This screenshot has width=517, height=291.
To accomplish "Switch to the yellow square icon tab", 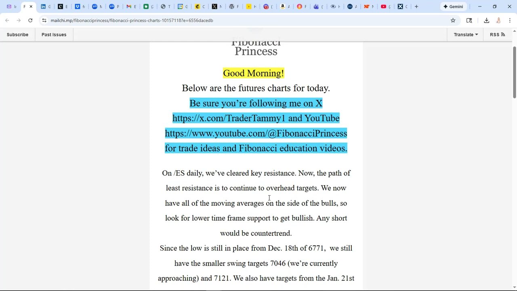I will (250, 6).
